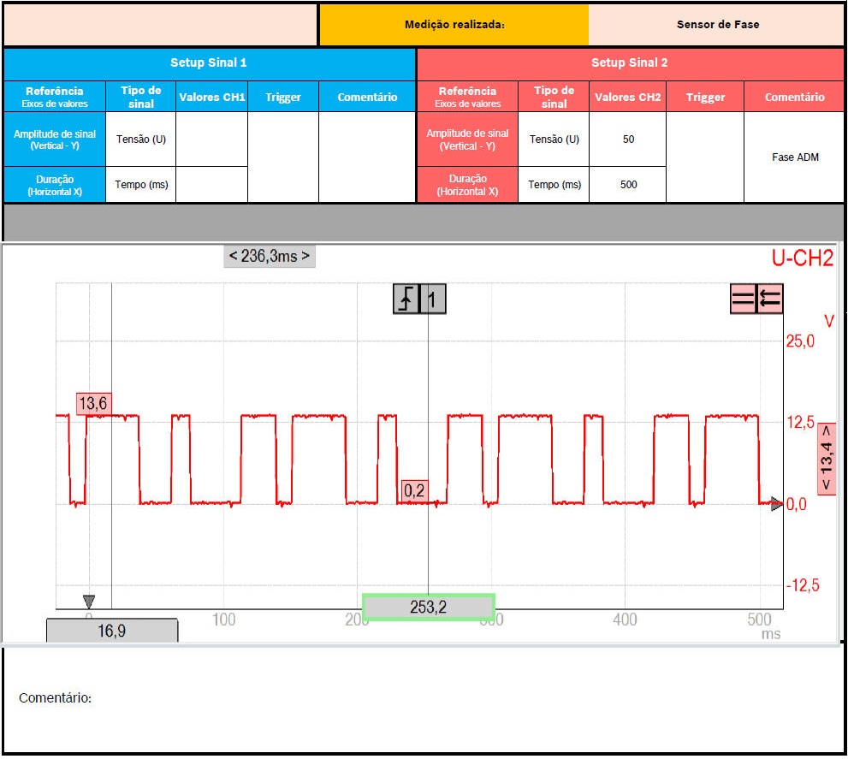The width and height of the screenshot is (848, 759).
Task: Click the Valores CH2 cell showing 500
Action: click(628, 185)
